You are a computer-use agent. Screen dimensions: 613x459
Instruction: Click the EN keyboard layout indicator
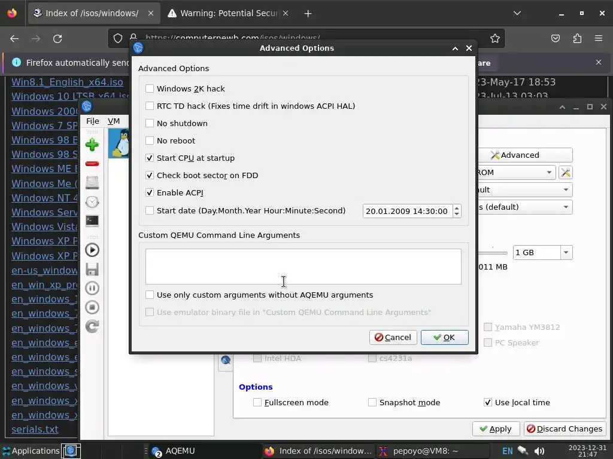[508, 451]
